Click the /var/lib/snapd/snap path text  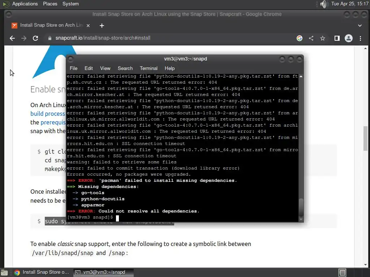coord(63,253)
